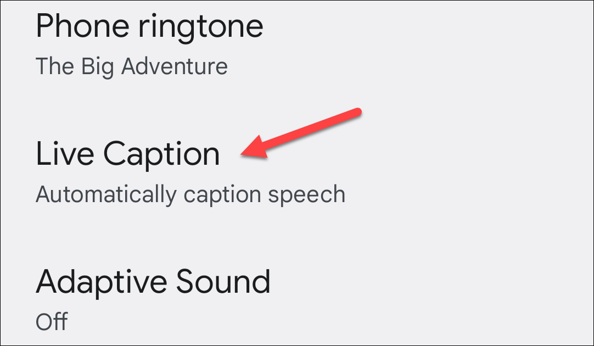594x346 pixels.
Task: Tap The Big Adventure ringtone subtitle
Action: (x=132, y=67)
